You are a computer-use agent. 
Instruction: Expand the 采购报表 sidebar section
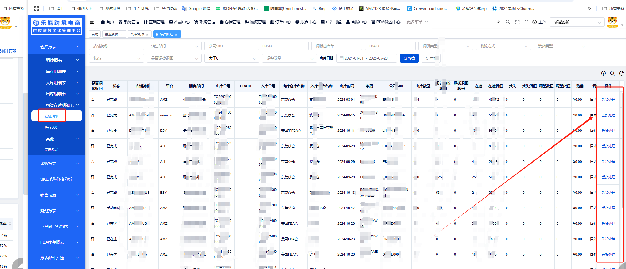[x=57, y=164]
